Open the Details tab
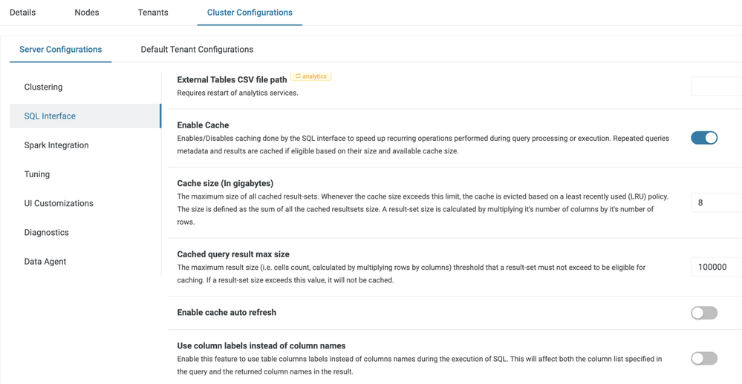This screenshot has width=742, height=384. point(22,13)
